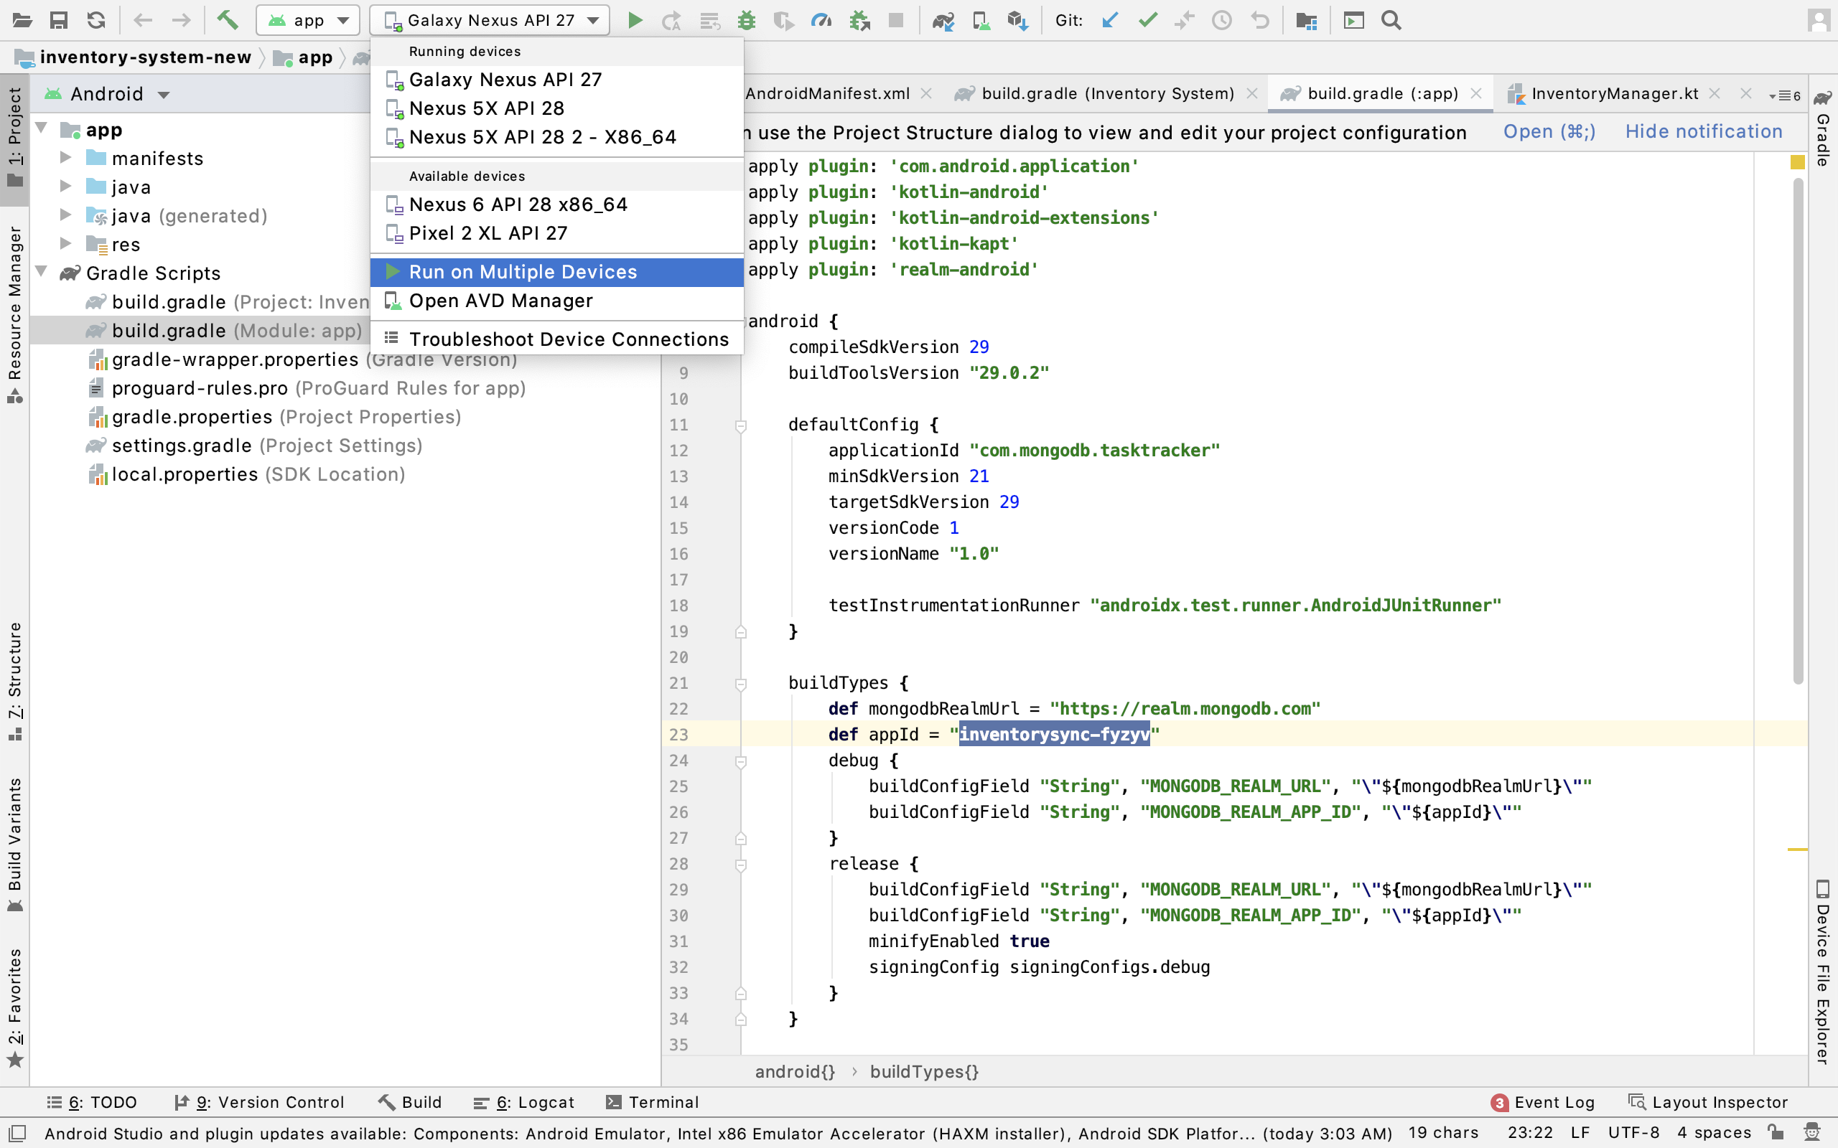Viewport: 1838px width, 1148px height.
Task: Click Git Update Project arrow
Action: tap(1110, 21)
